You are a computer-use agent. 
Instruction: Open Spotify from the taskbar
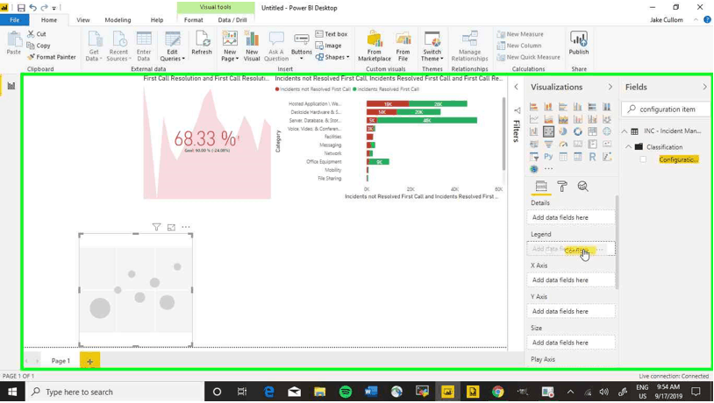point(346,392)
